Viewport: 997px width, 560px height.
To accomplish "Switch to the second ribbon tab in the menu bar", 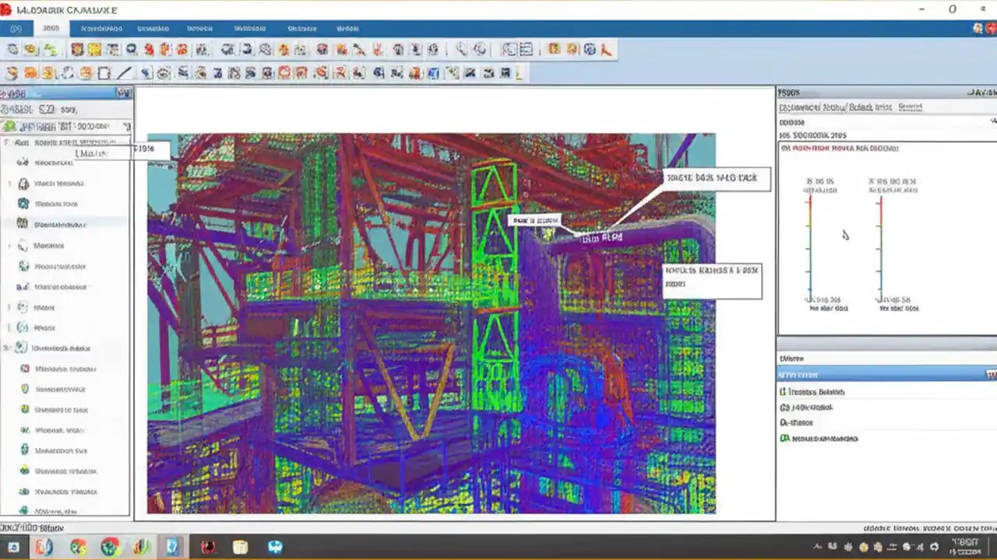I will pyautogui.click(x=103, y=28).
